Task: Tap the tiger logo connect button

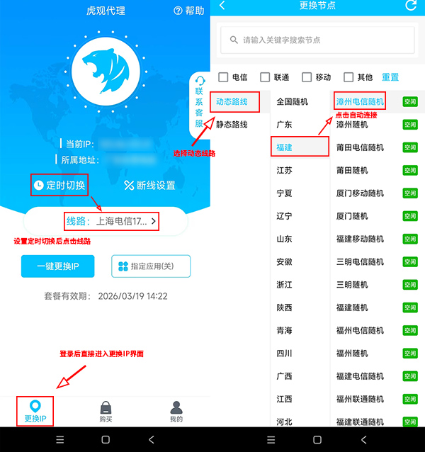Action: (x=106, y=72)
